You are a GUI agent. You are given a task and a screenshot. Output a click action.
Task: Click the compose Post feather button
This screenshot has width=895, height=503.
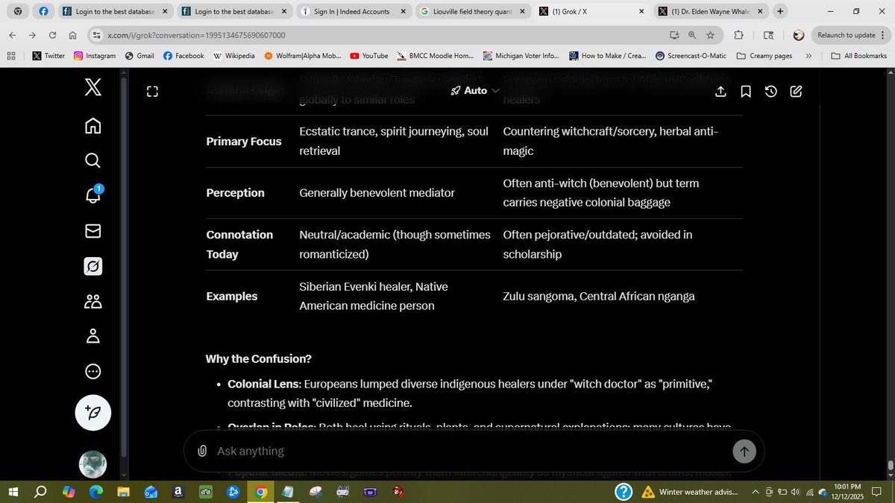coord(92,413)
